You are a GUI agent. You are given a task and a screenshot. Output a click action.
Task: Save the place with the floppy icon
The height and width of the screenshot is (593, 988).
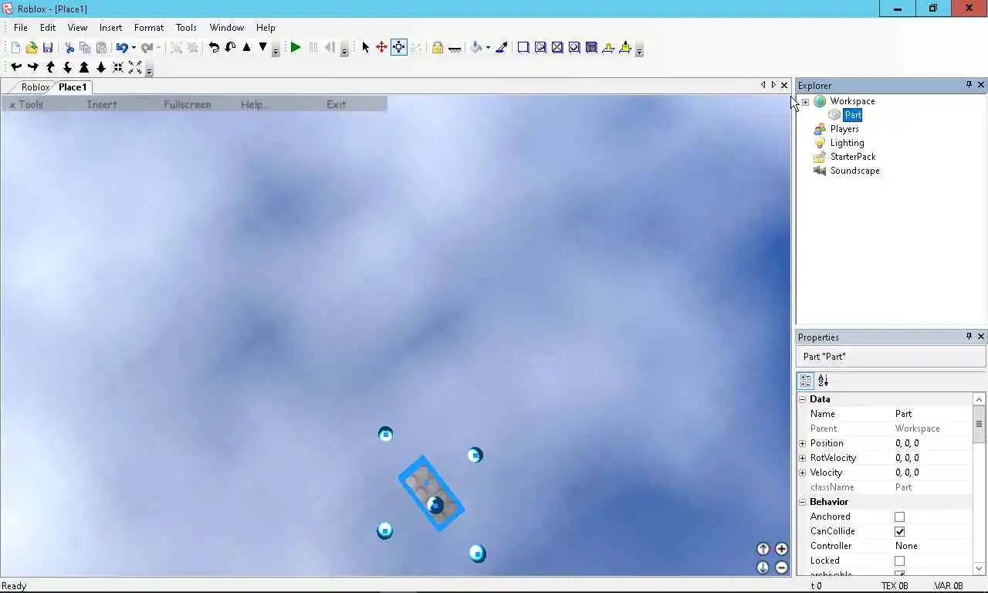click(48, 48)
